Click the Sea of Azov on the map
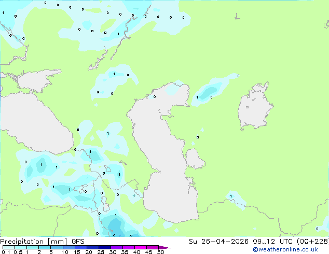Viewport: 329px width, 254px height. pyautogui.click(x=36, y=81)
